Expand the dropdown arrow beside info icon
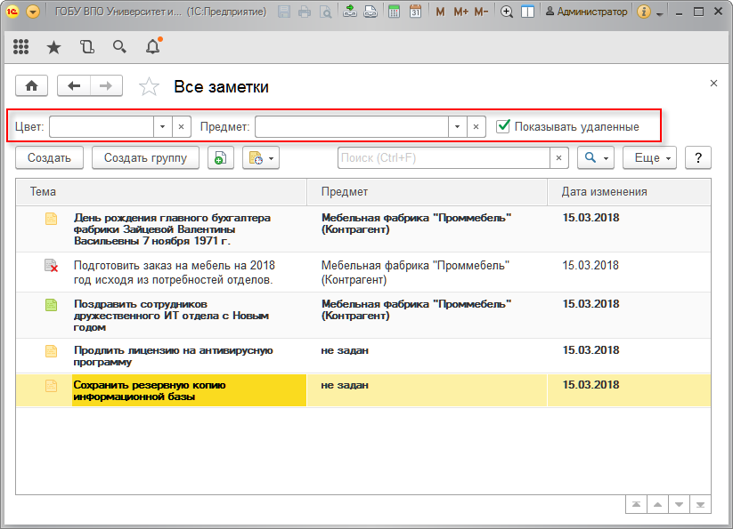The height and width of the screenshot is (529, 733). click(660, 14)
